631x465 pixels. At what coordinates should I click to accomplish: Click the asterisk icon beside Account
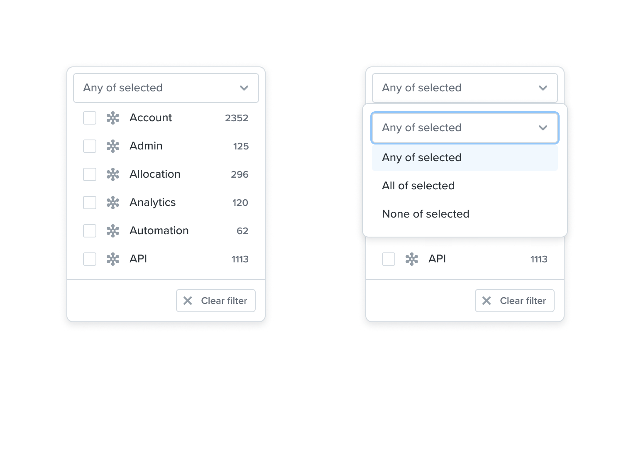(x=113, y=118)
